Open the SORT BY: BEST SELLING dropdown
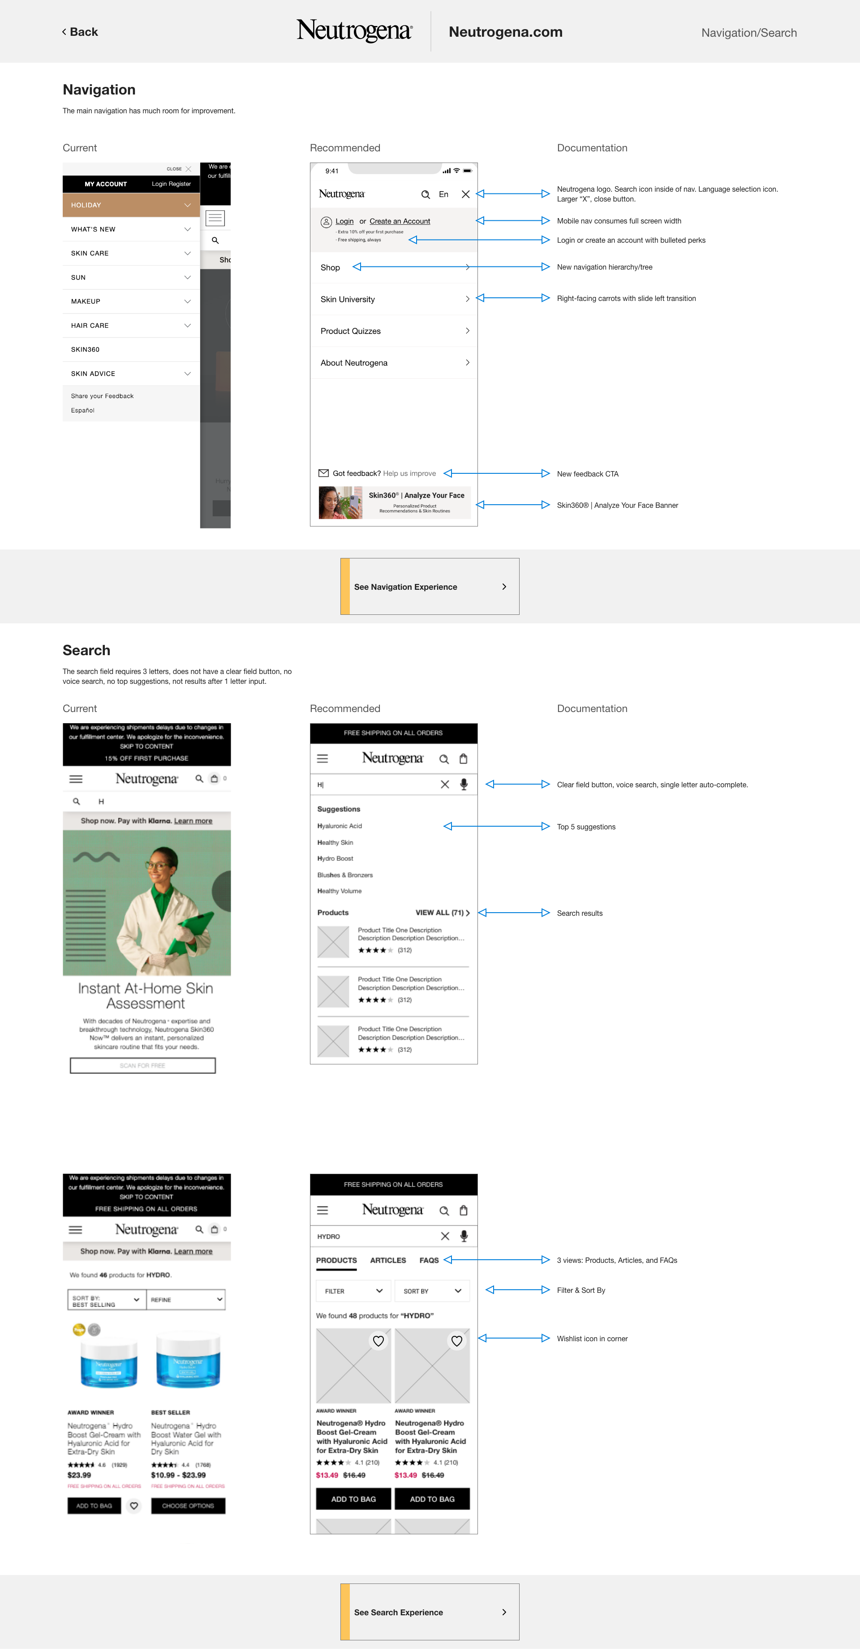The height and width of the screenshot is (1652, 860). tap(107, 1300)
